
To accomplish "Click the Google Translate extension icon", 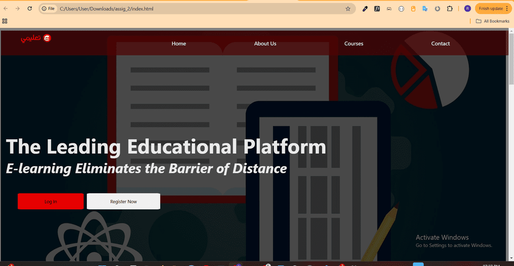I will (425, 9).
